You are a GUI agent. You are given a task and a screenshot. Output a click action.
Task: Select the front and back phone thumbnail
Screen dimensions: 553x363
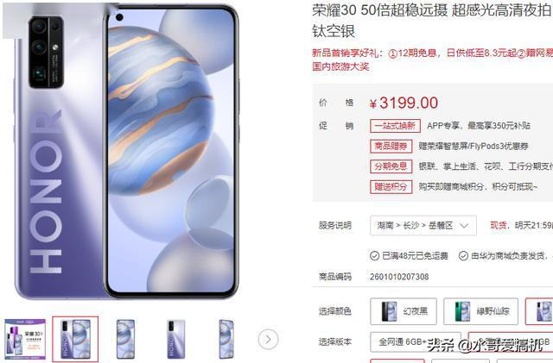pyautogui.click(x=75, y=339)
